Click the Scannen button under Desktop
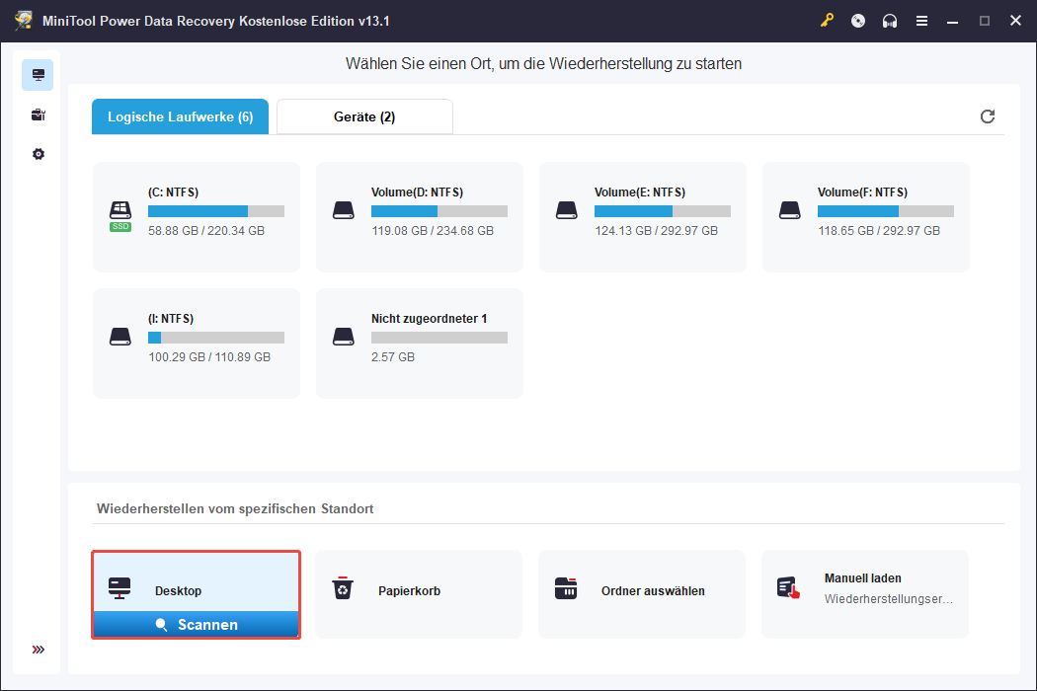Viewport: 1037px width, 691px height. (x=197, y=624)
